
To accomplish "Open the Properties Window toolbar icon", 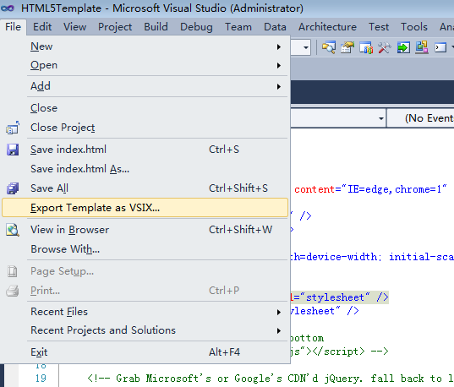I will 347,47.
